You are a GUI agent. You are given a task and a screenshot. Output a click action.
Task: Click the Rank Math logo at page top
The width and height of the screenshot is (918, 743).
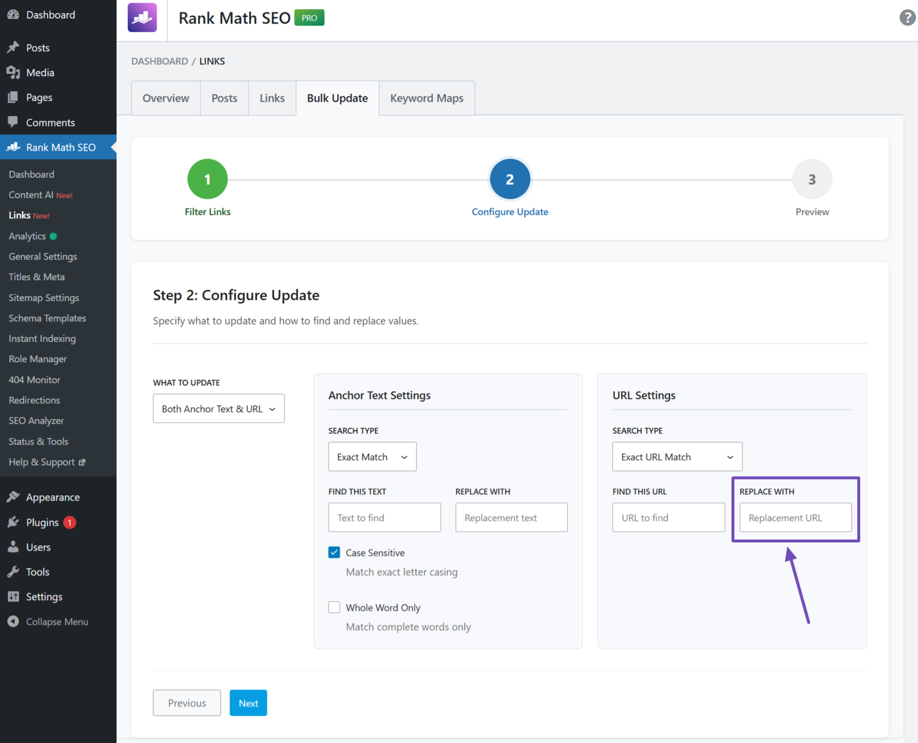pyautogui.click(x=142, y=17)
